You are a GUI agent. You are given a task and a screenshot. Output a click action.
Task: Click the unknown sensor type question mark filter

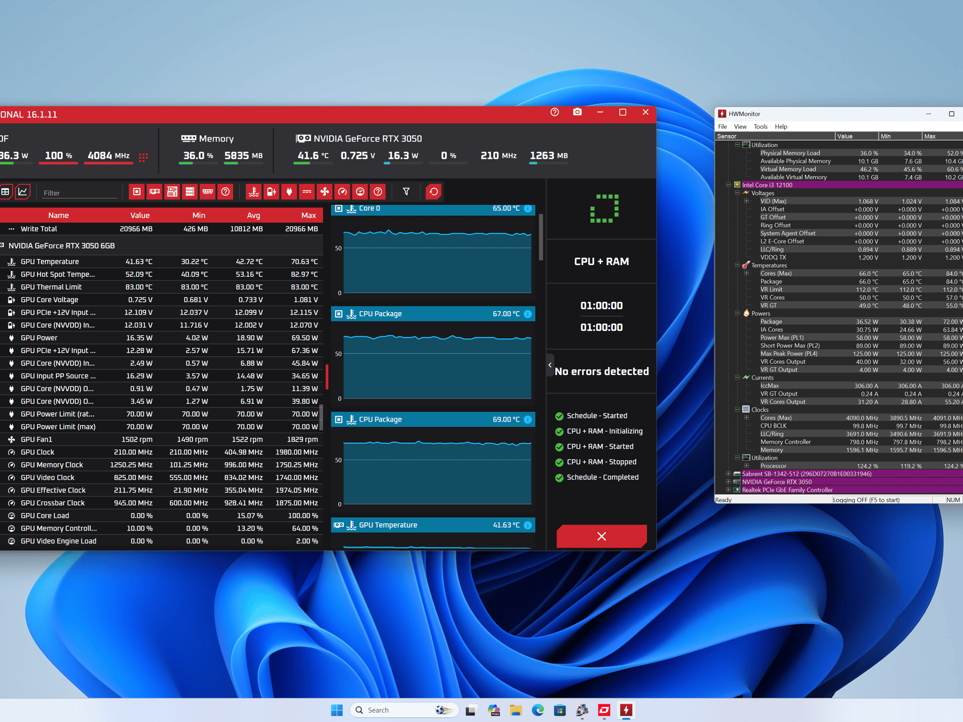[378, 192]
